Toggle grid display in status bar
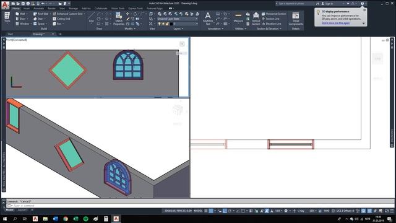This screenshot has height=223, width=396. [206, 211]
